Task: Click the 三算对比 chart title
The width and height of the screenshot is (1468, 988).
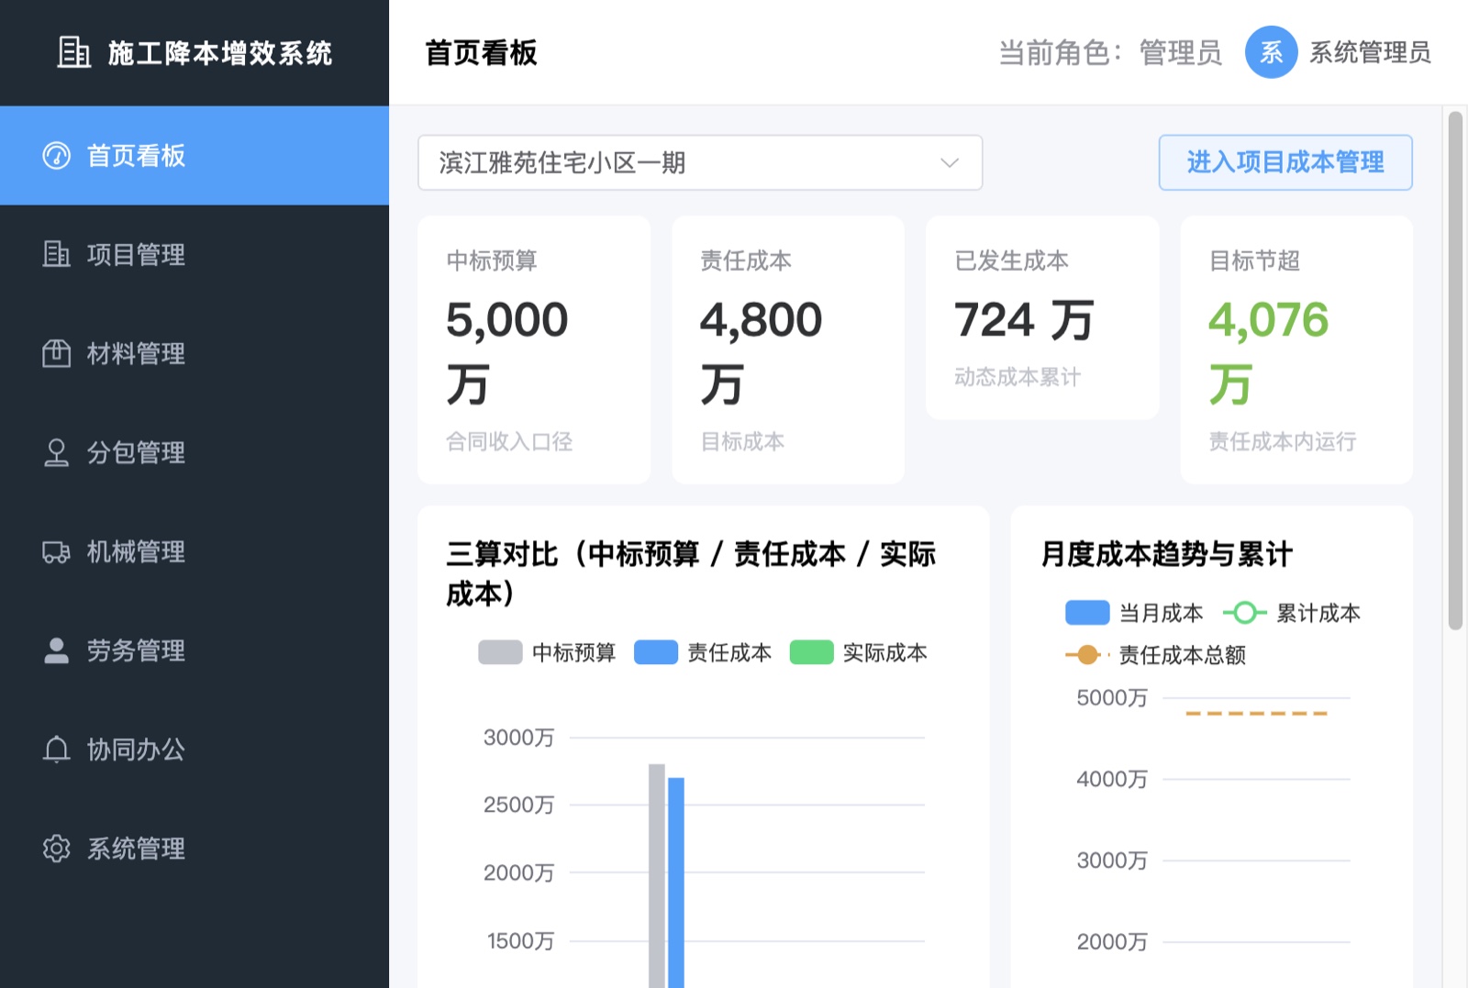Action: click(691, 573)
